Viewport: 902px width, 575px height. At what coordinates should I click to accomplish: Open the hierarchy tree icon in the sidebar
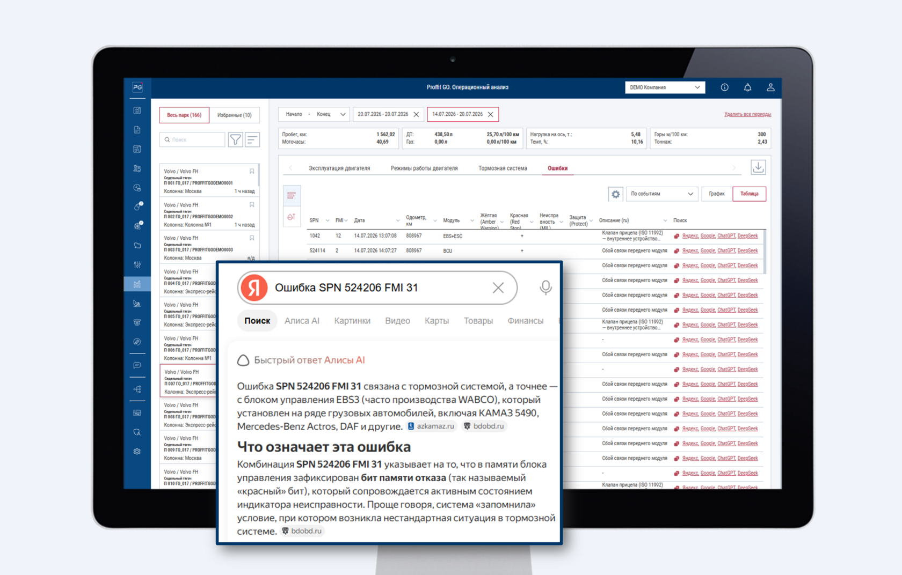coord(137,389)
